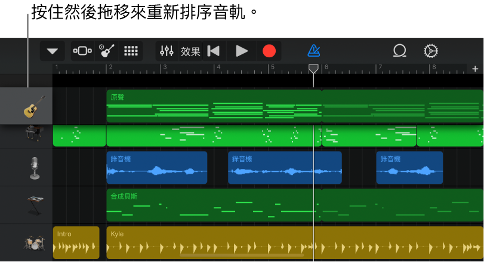
Task: Click bar 2 on the ruler
Action: click(x=110, y=67)
